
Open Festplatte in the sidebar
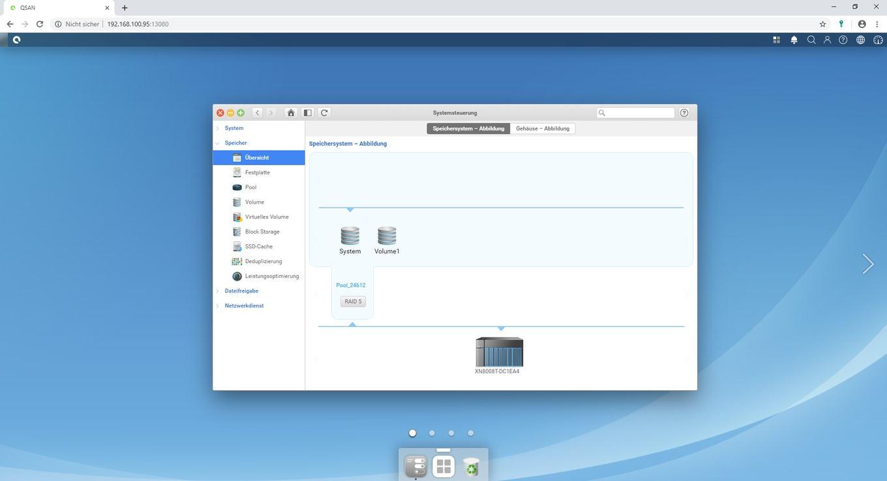tap(259, 172)
